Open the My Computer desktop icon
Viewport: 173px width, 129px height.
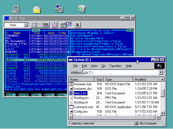point(16,9)
